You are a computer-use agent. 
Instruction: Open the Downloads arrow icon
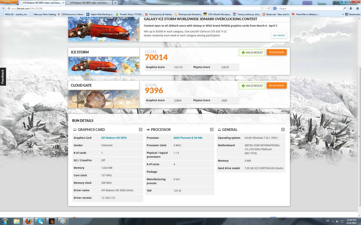(x=351, y=8)
